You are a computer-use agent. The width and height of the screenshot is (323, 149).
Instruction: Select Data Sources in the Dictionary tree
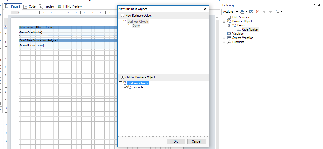click(241, 17)
